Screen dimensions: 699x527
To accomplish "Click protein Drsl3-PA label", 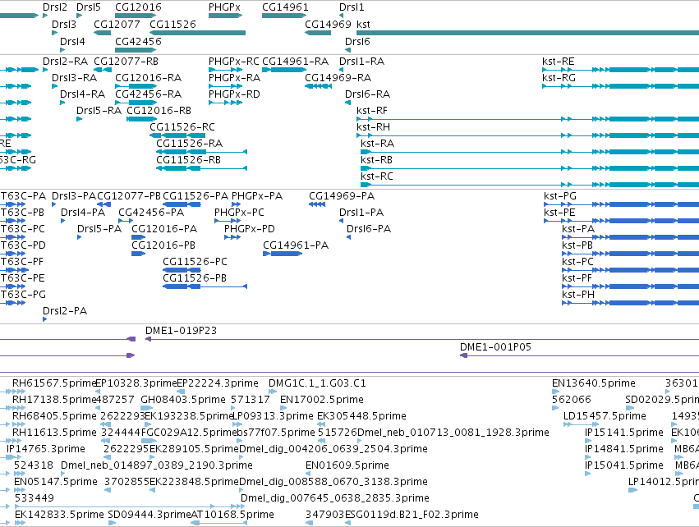I will tap(74, 196).
